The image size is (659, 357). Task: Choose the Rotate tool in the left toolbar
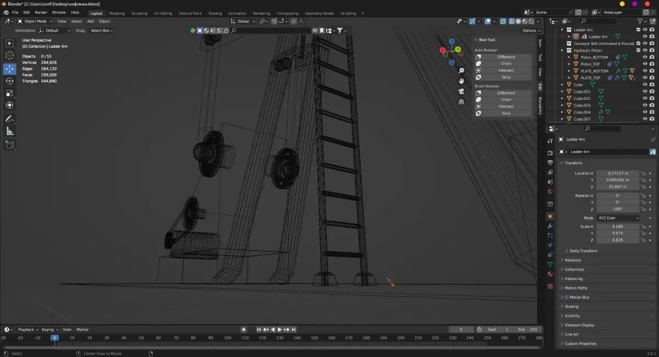pos(9,81)
